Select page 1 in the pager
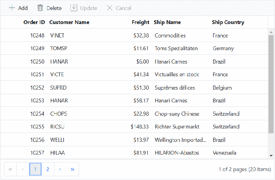 (35, 169)
